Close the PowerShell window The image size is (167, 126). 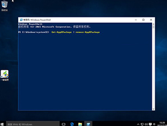point(151,20)
